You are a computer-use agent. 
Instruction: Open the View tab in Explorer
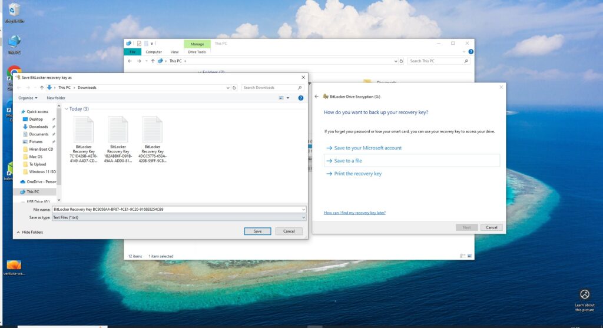click(x=174, y=52)
